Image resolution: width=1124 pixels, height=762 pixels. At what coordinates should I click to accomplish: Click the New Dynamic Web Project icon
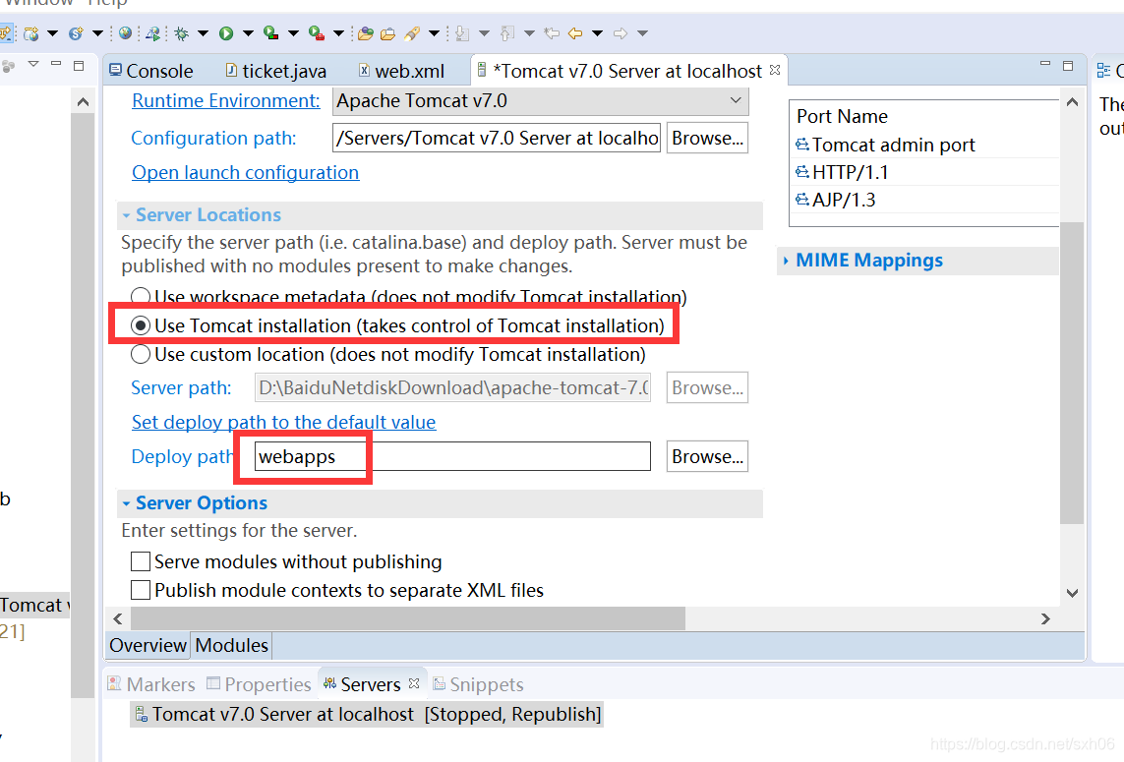[x=30, y=33]
